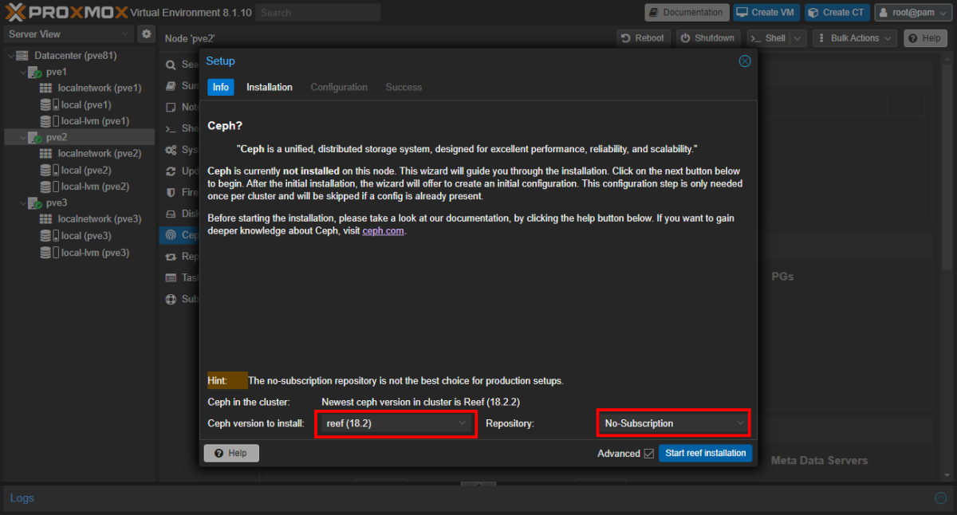Click the Proxmox logo
957x515 pixels.
[x=65, y=12]
